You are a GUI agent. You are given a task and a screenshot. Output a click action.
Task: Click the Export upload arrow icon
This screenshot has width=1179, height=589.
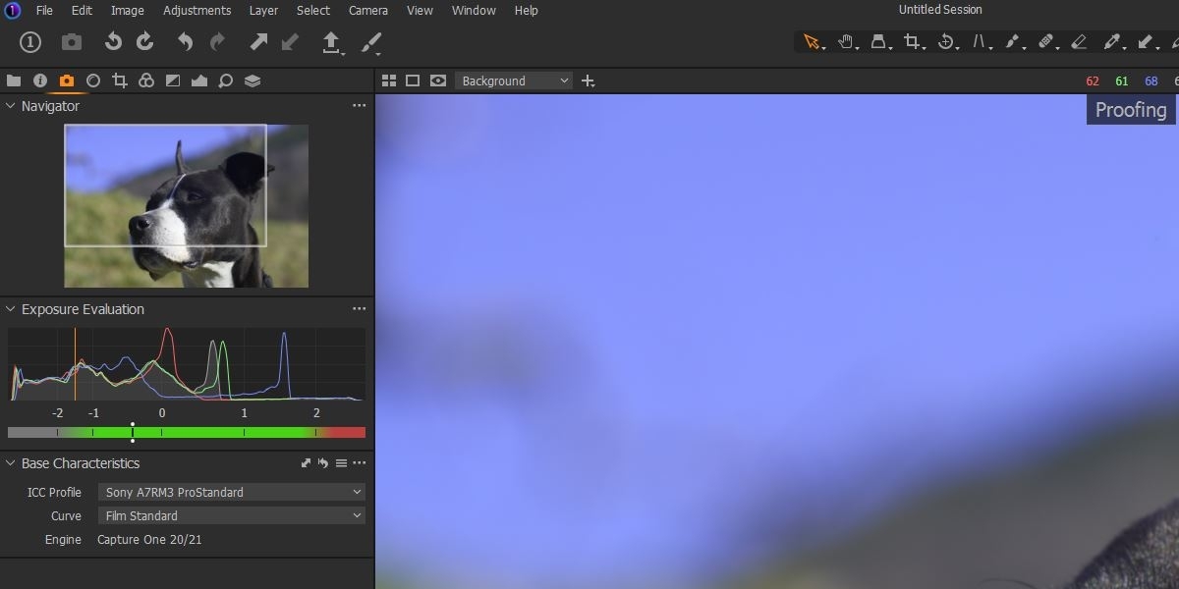point(331,42)
